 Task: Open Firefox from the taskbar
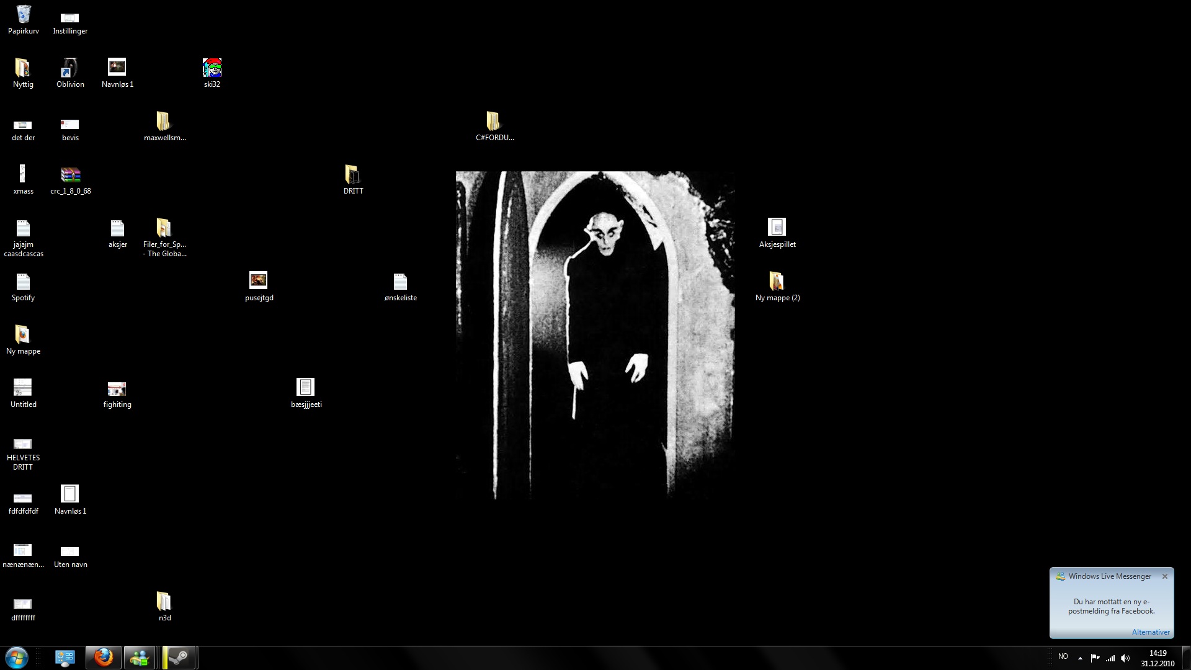click(104, 658)
